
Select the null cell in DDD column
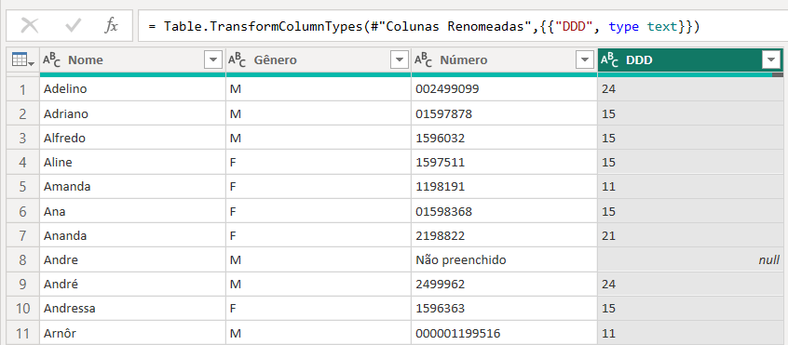tap(690, 259)
